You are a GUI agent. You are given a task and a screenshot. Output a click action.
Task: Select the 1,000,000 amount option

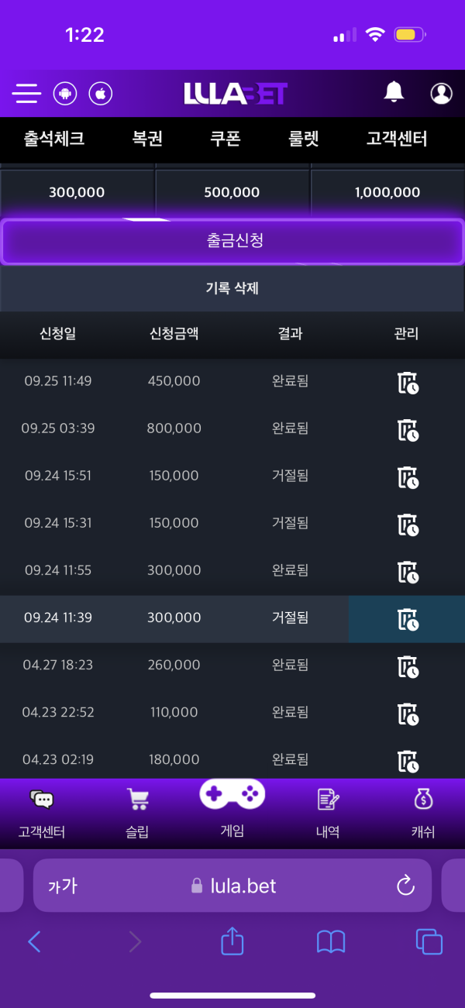click(x=387, y=192)
